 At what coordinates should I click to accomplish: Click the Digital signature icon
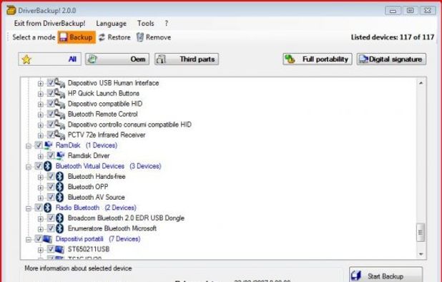363,59
